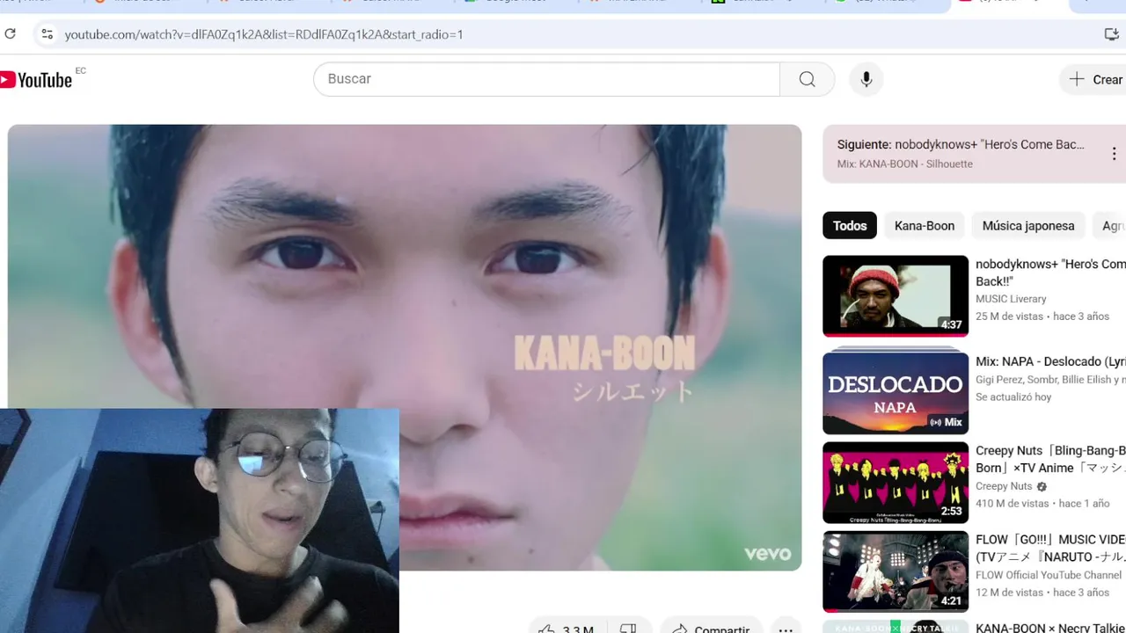
Task: Go to YouTube home via logo
Action: (x=36, y=79)
